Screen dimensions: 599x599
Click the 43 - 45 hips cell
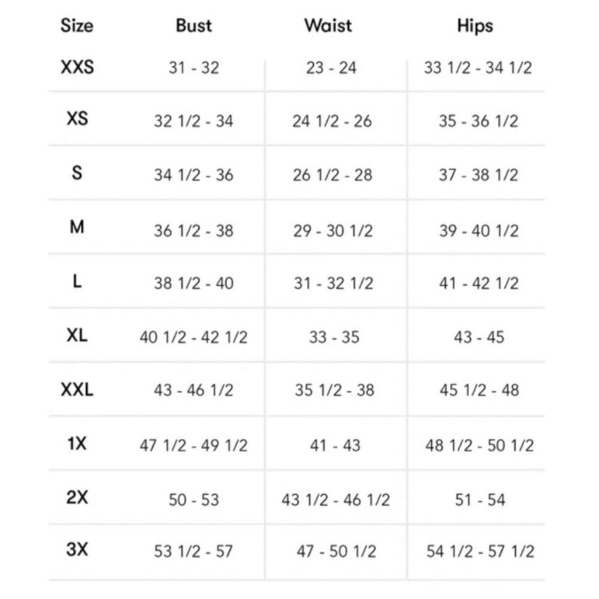(x=479, y=337)
